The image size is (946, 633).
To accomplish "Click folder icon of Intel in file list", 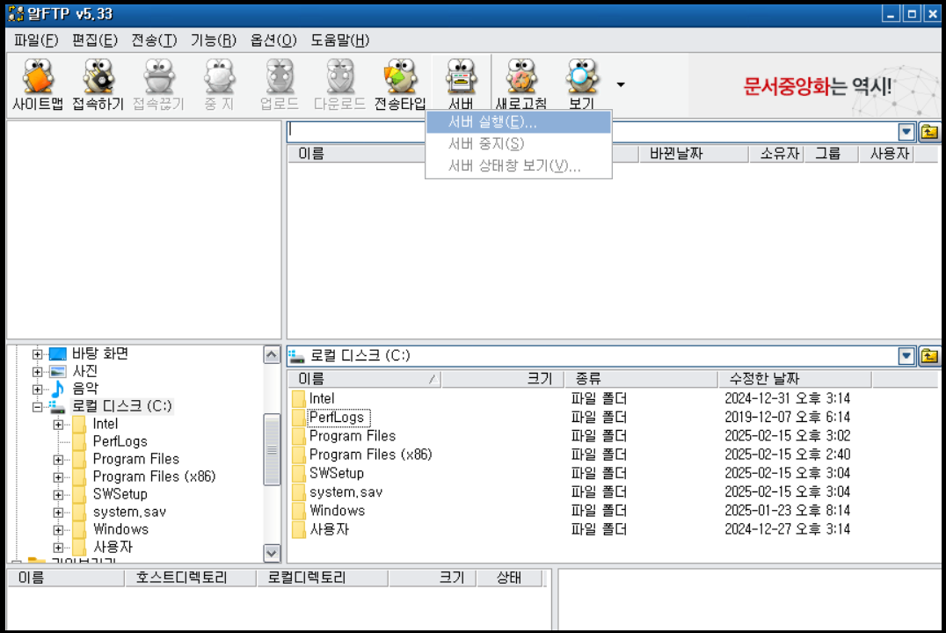I will (x=298, y=399).
